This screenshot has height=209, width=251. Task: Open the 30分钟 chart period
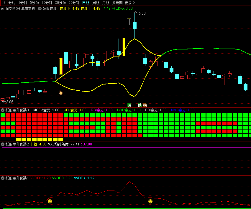coord(60,3)
